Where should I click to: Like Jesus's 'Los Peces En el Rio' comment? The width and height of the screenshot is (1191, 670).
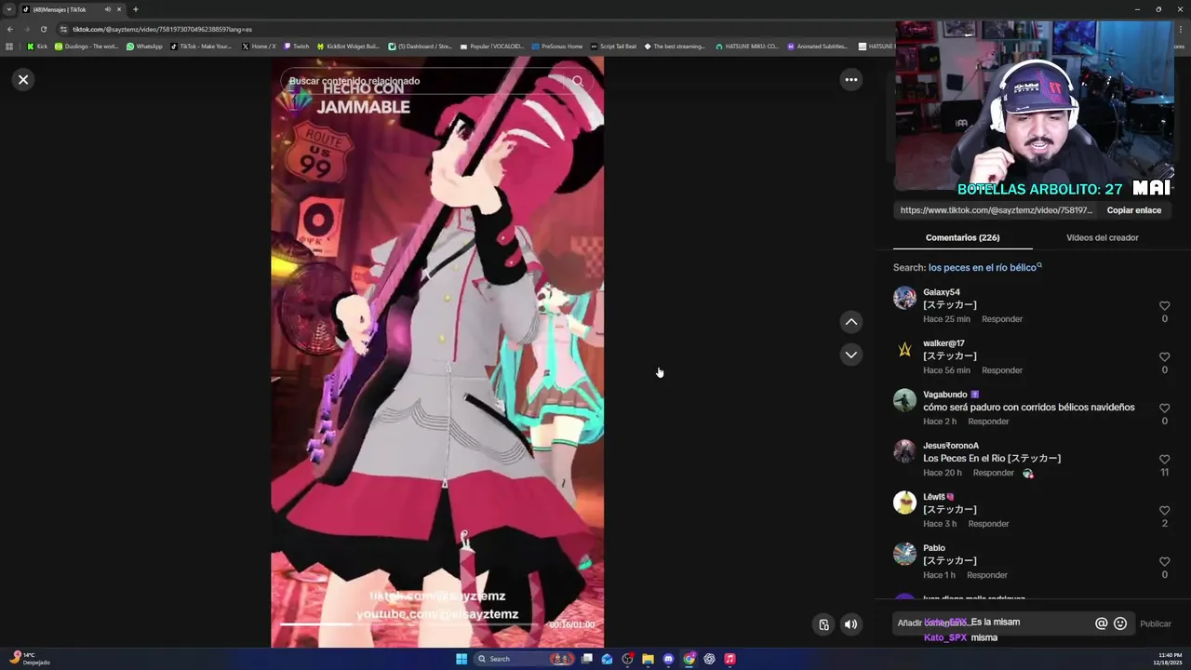1164,460
